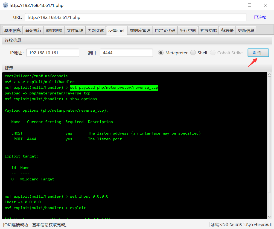
Task: Go to the 扩展功能 tab
Action: tap(208, 30)
